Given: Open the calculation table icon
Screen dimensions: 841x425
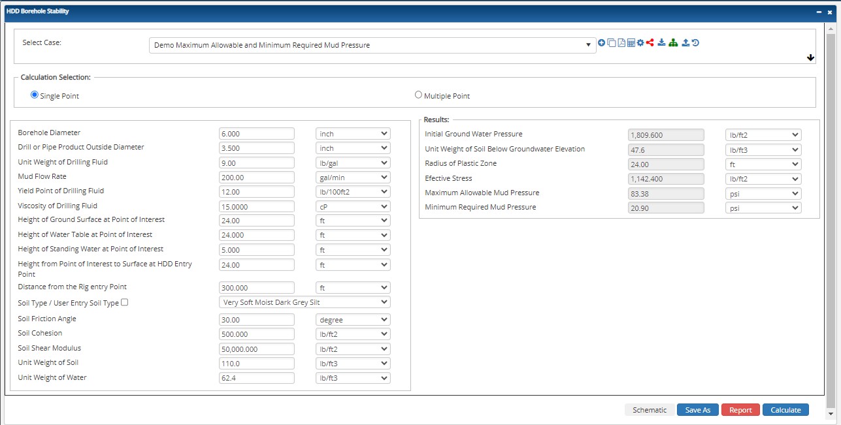Looking at the screenshot, I should (631, 42).
